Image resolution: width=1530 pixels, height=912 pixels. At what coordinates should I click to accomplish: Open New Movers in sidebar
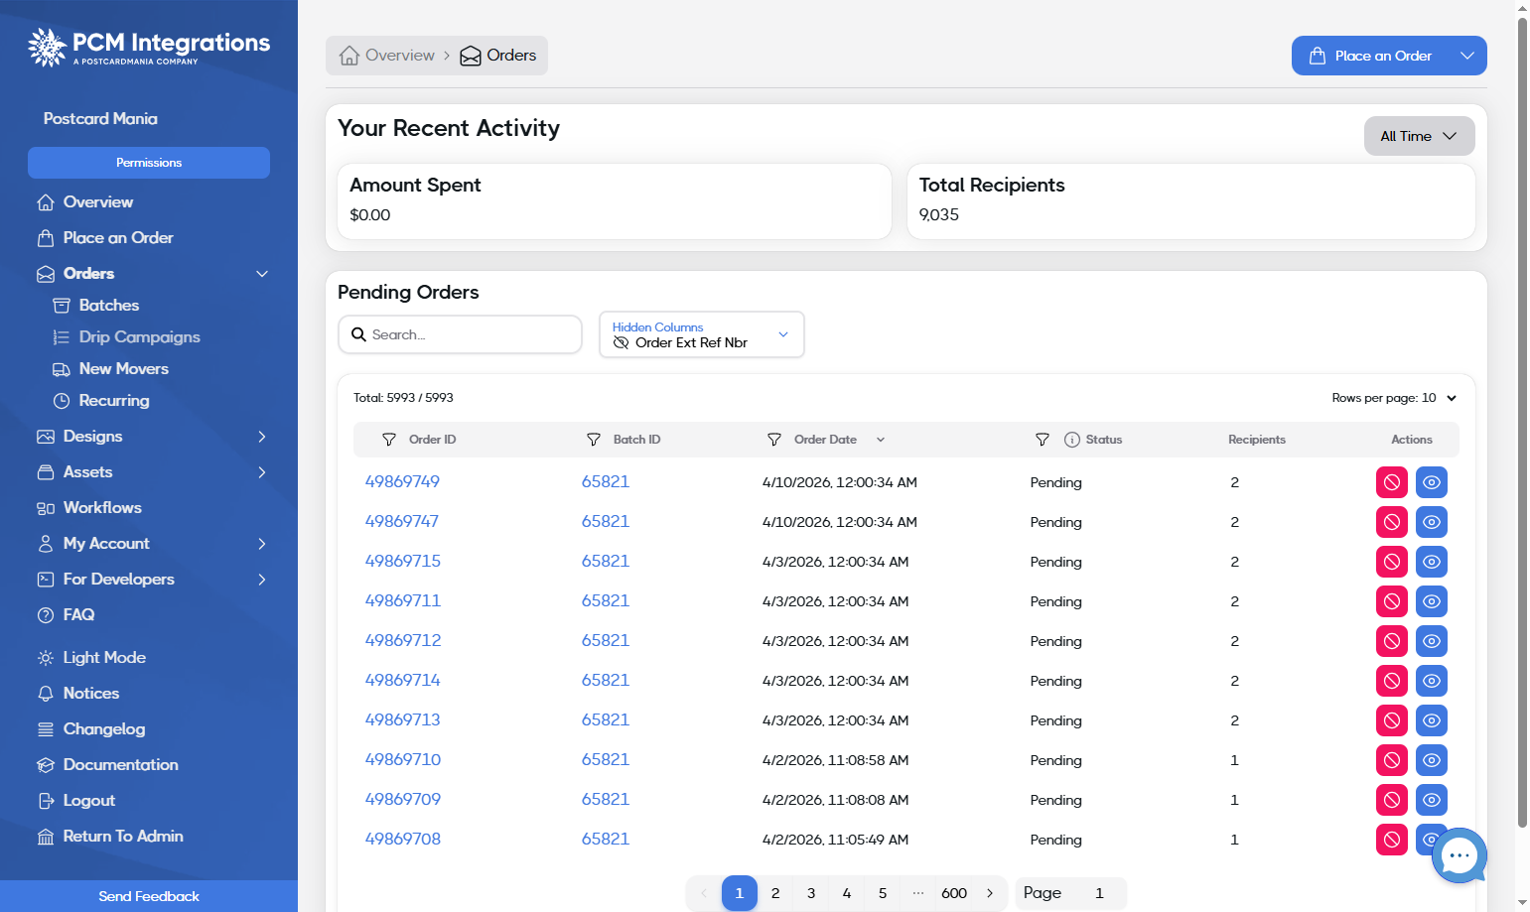tap(111, 369)
